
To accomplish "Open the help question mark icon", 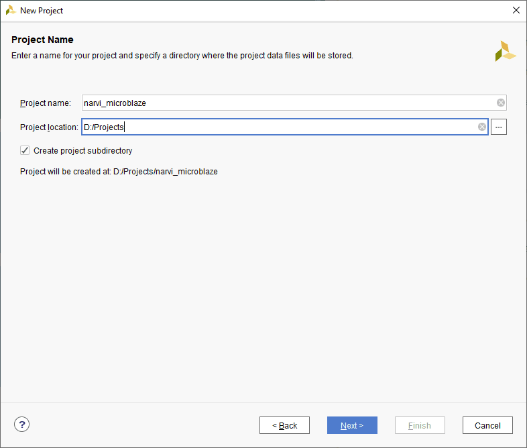I will (x=22, y=425).
